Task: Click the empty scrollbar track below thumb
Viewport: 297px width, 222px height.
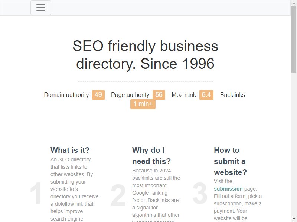Action: click(294, 144)
